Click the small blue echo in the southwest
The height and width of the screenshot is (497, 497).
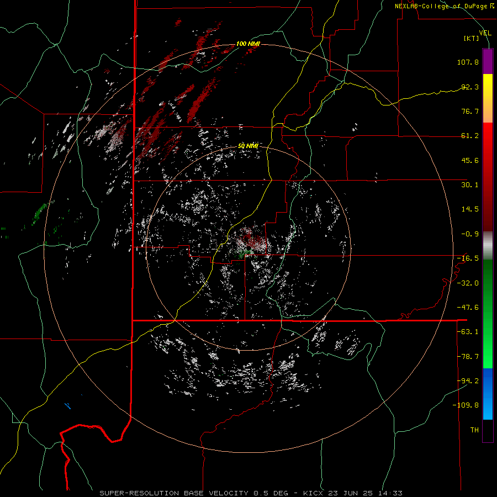coord(67,405)
